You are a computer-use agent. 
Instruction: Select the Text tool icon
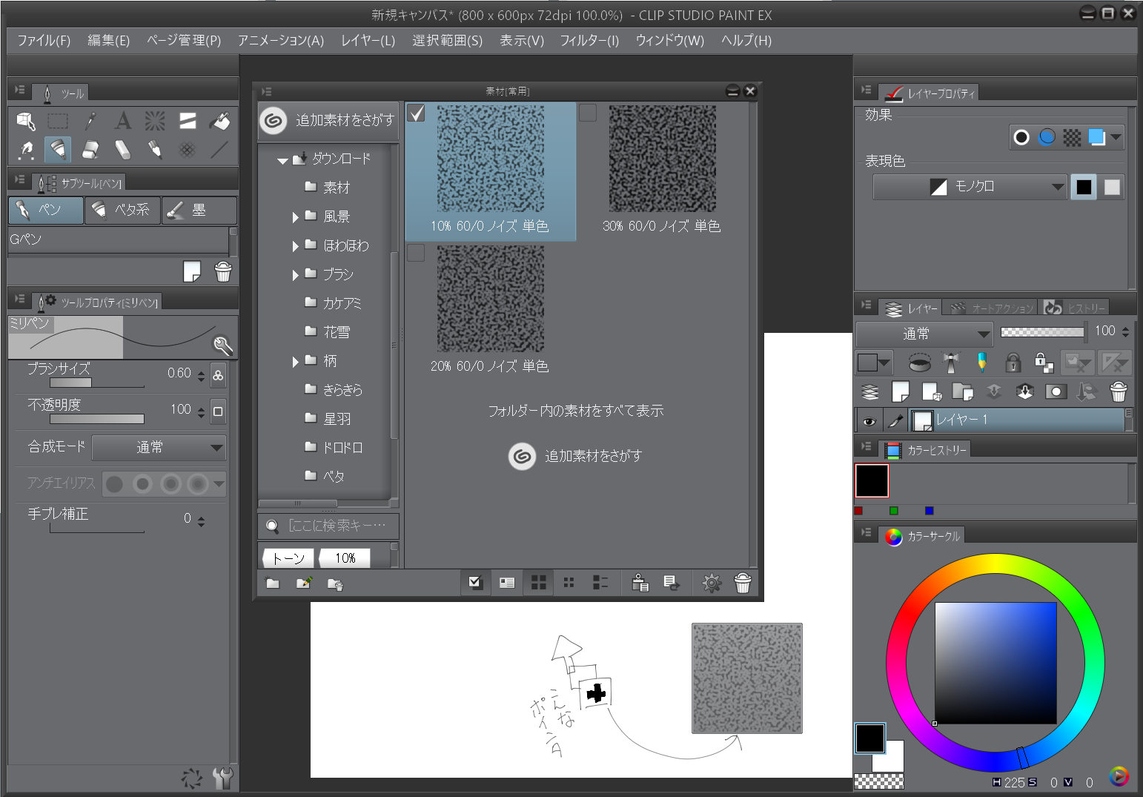[x=123, y=121]
